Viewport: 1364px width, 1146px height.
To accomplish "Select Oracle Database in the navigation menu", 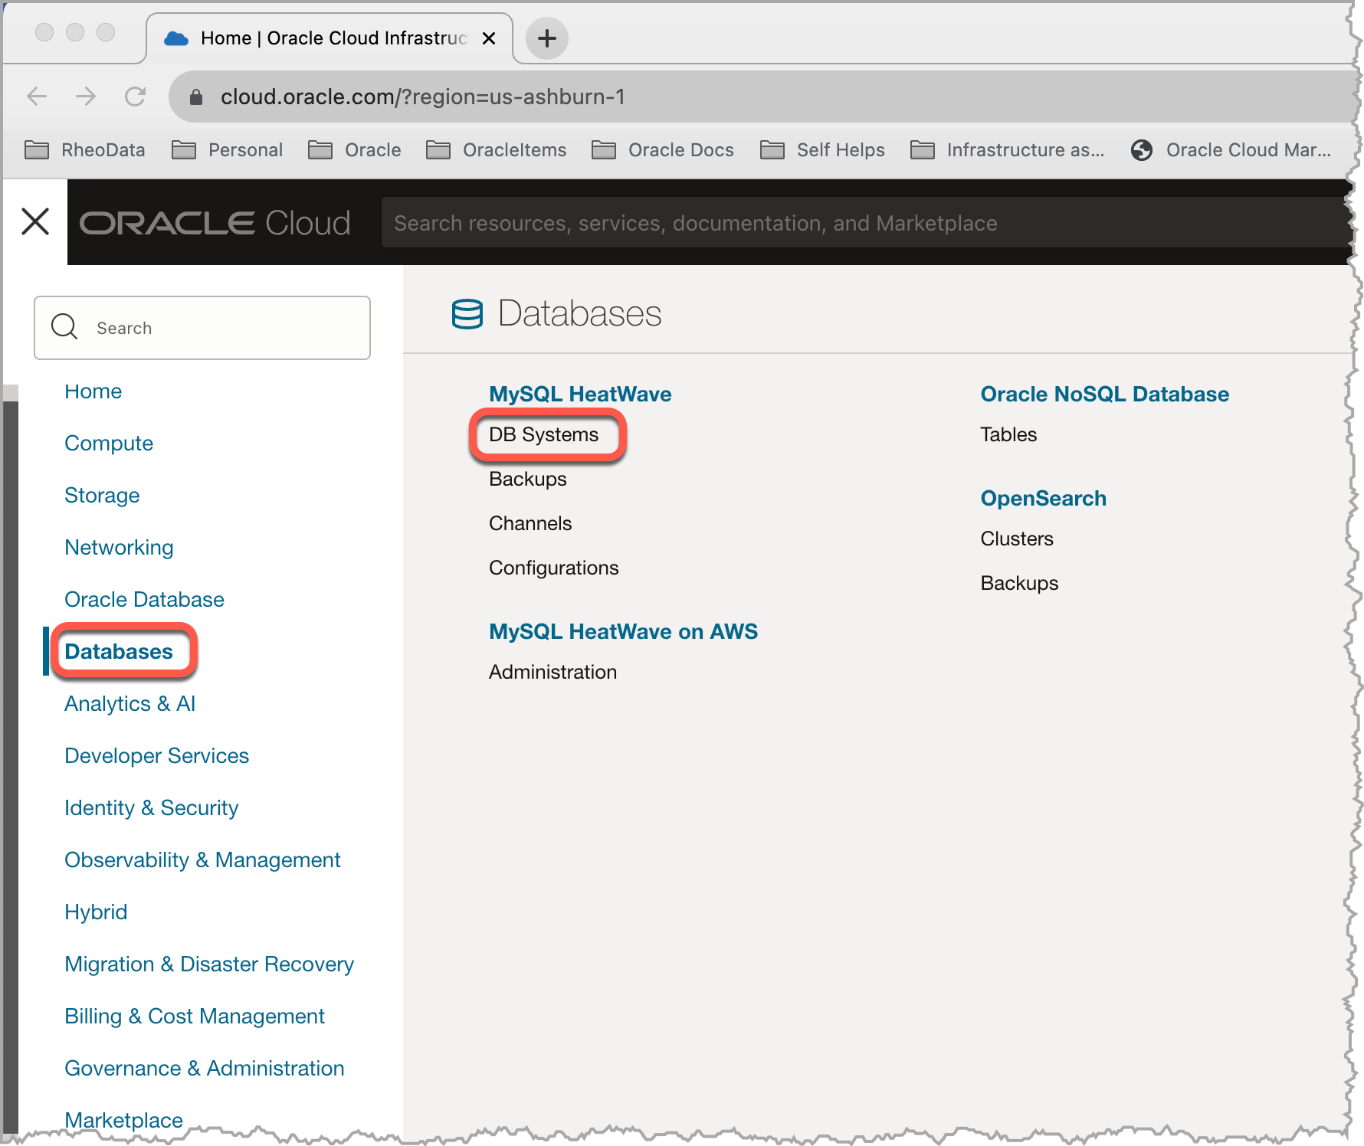I will pos(144,600).
